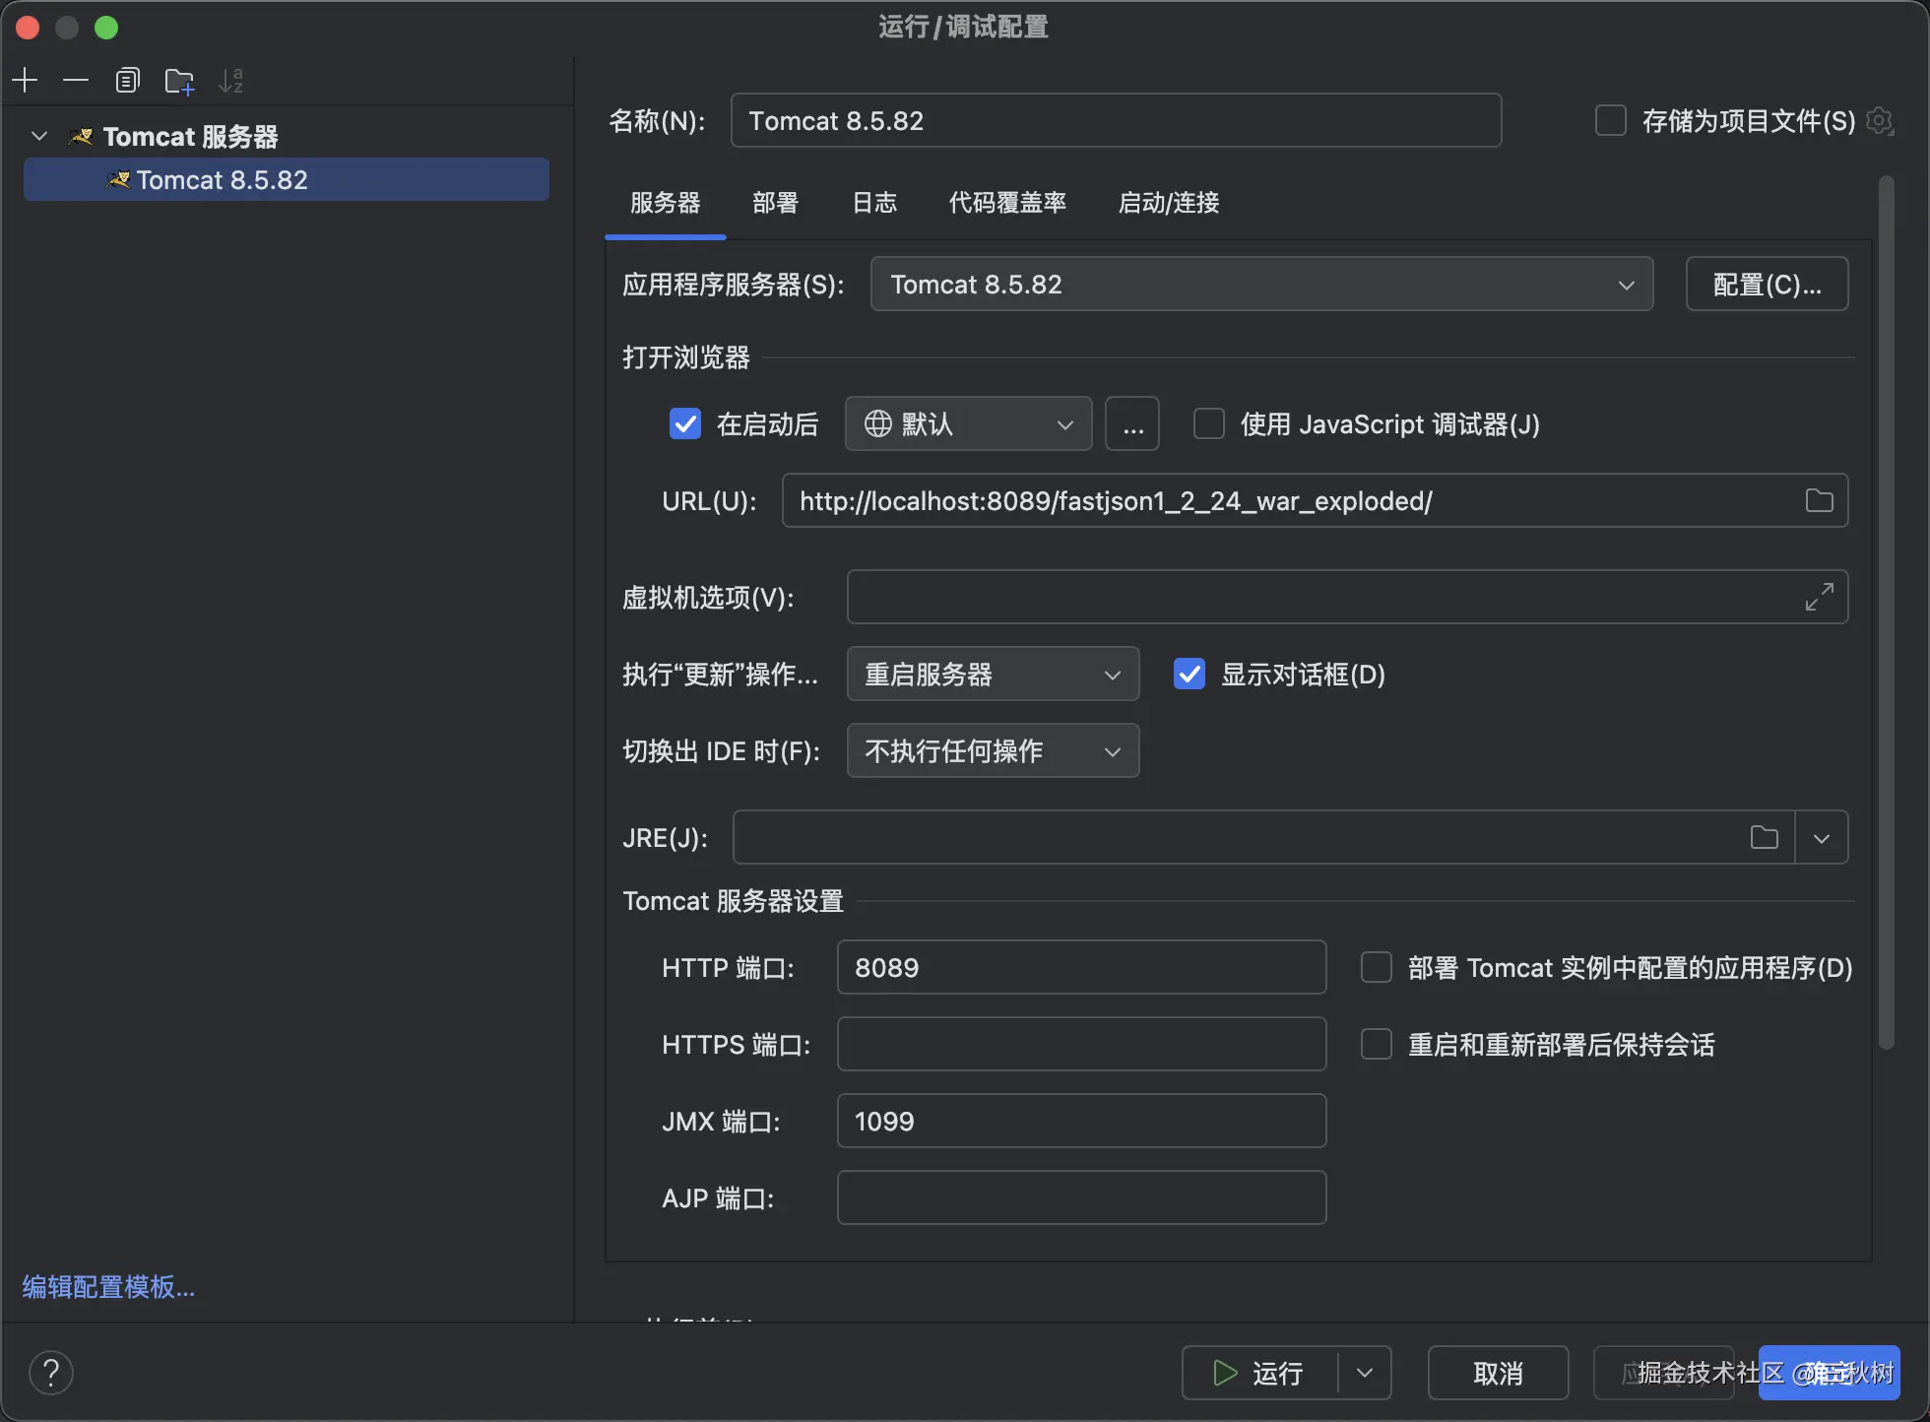The width and height of the screenshot is (1930, 1422).
Task: Open the help question mark button
Action: pyautogui.click(x=51, y=1373)
